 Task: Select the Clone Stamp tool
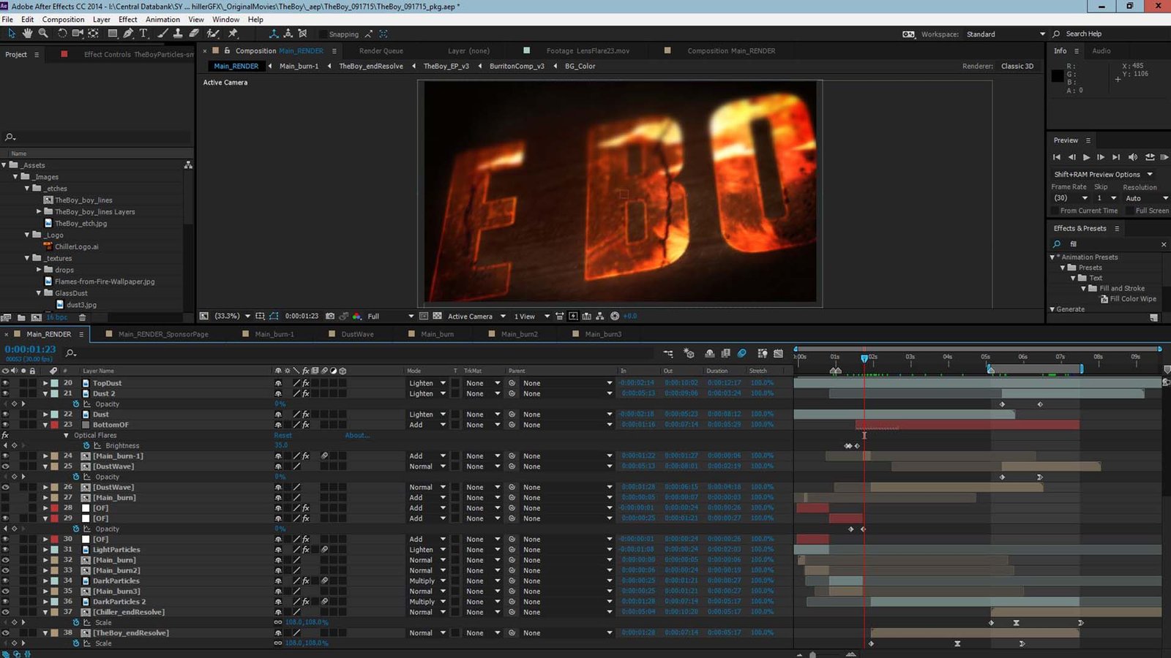click(x=178, y=34)
